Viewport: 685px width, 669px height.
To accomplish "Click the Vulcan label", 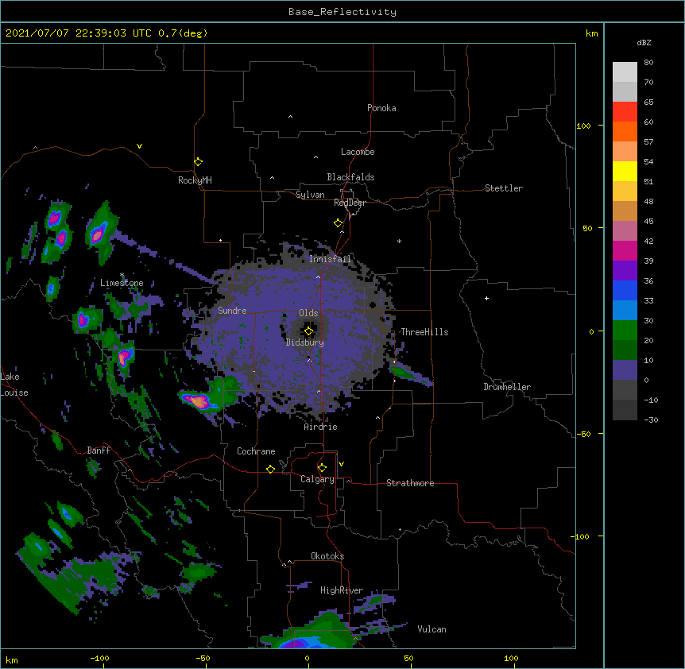I will (x=432, y=629).
